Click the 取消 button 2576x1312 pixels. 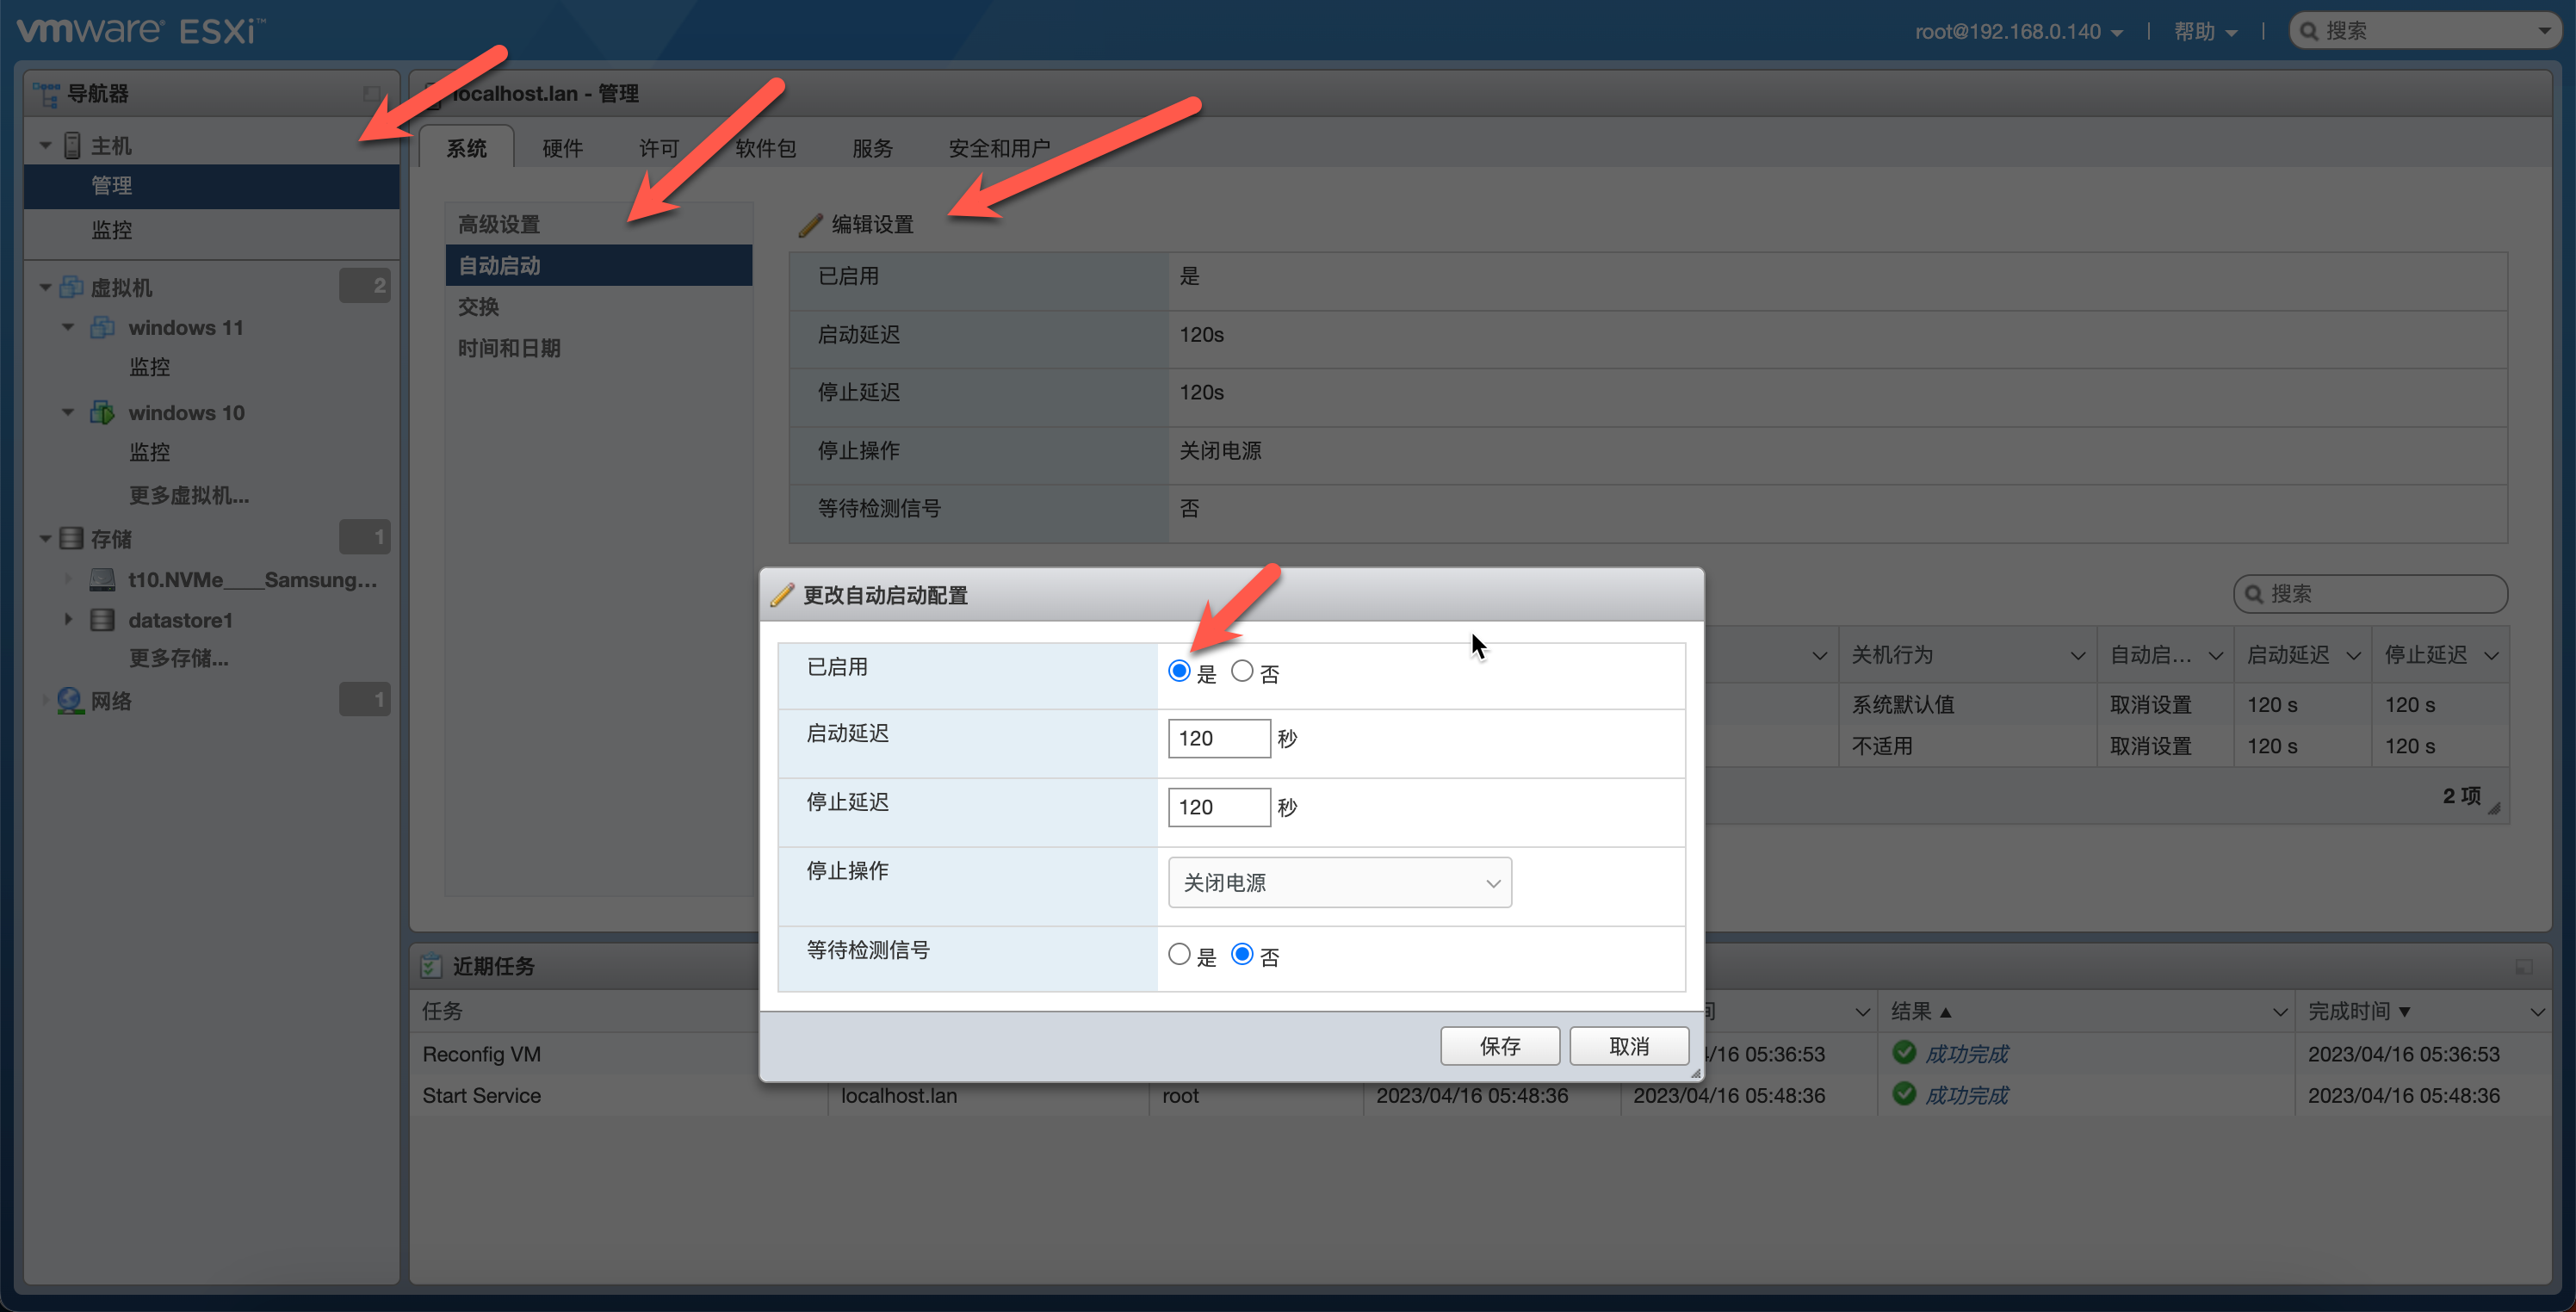pos(1628,1046)
